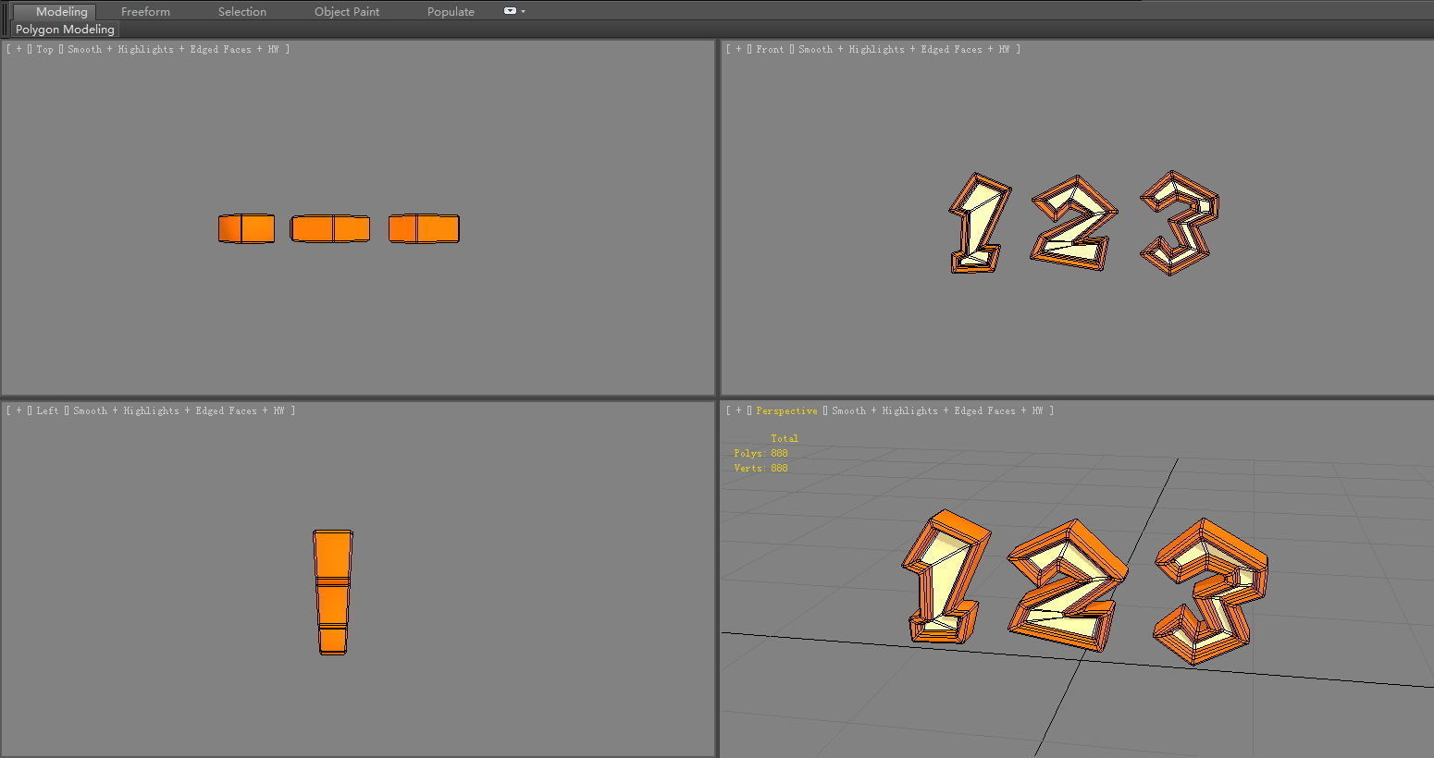This screenshot has height=758, width=1434.
Task: Open the Populate ribbon tab
Action: pos(451,11)
